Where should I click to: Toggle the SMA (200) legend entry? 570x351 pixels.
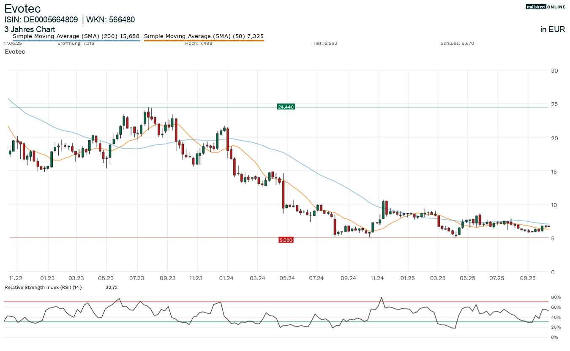click(x=76, y=36)
